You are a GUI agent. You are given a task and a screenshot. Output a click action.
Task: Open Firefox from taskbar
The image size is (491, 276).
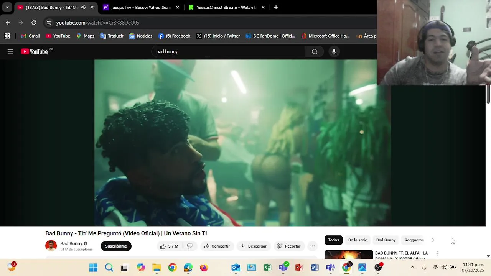[204, 268]
